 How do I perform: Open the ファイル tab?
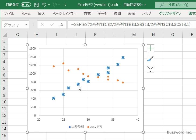click(x=9, y=13)
